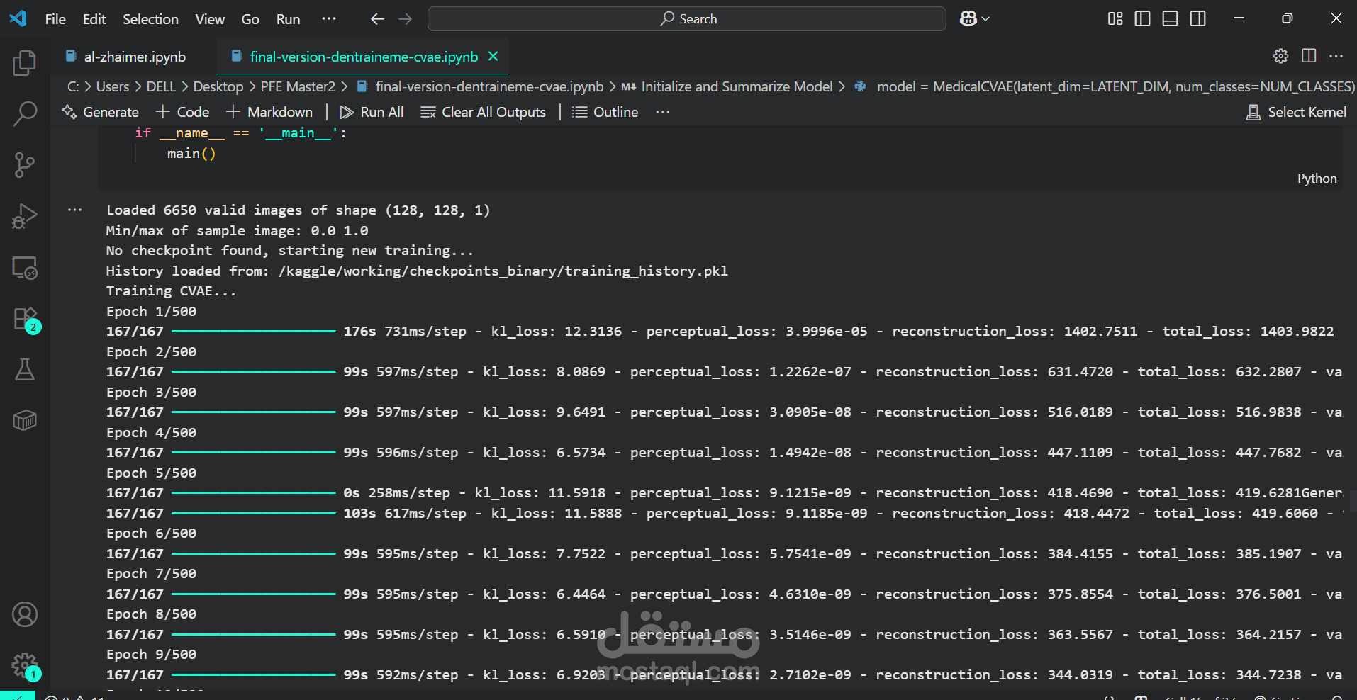Screen dimensions: 1357x700
Task: Click Select Kernel button
Action: tap(1296, 112)
